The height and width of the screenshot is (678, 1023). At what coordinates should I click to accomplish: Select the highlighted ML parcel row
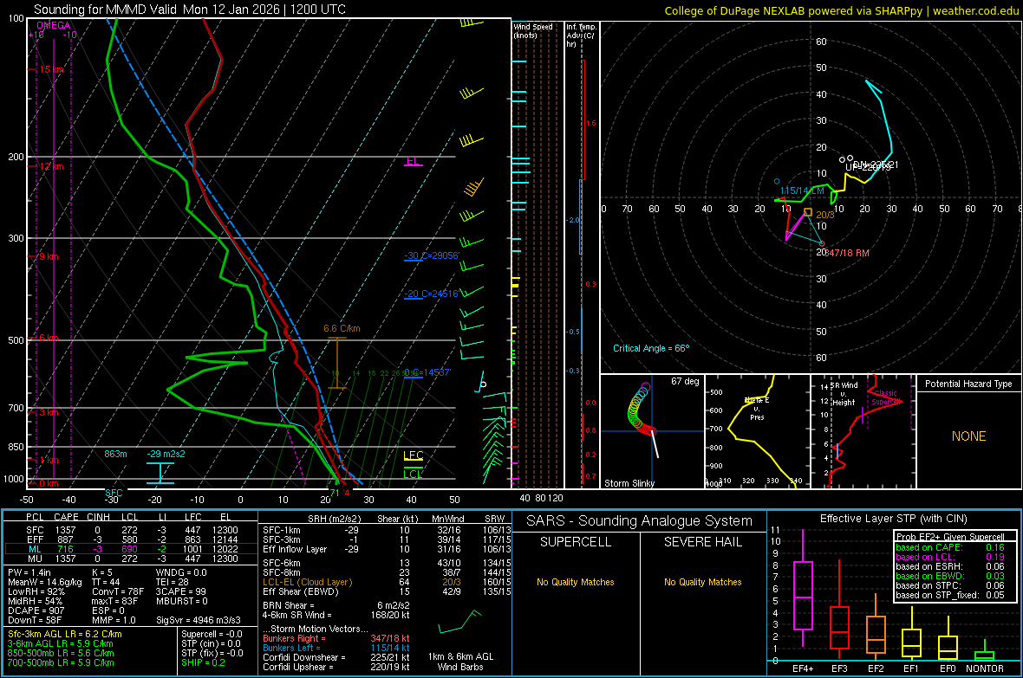130,549
